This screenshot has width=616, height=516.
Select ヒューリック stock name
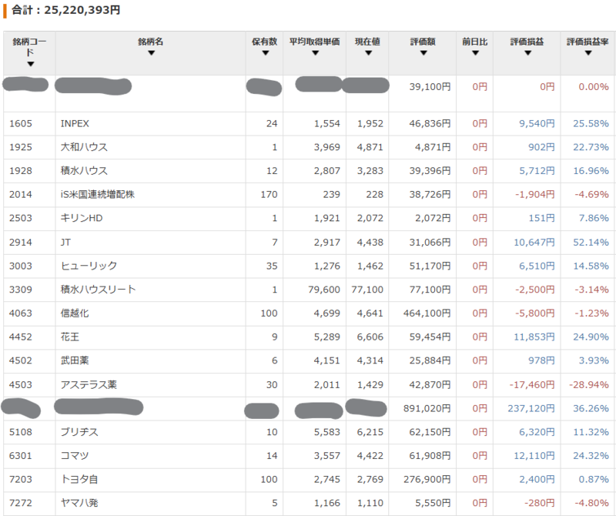tap(89, 266)
